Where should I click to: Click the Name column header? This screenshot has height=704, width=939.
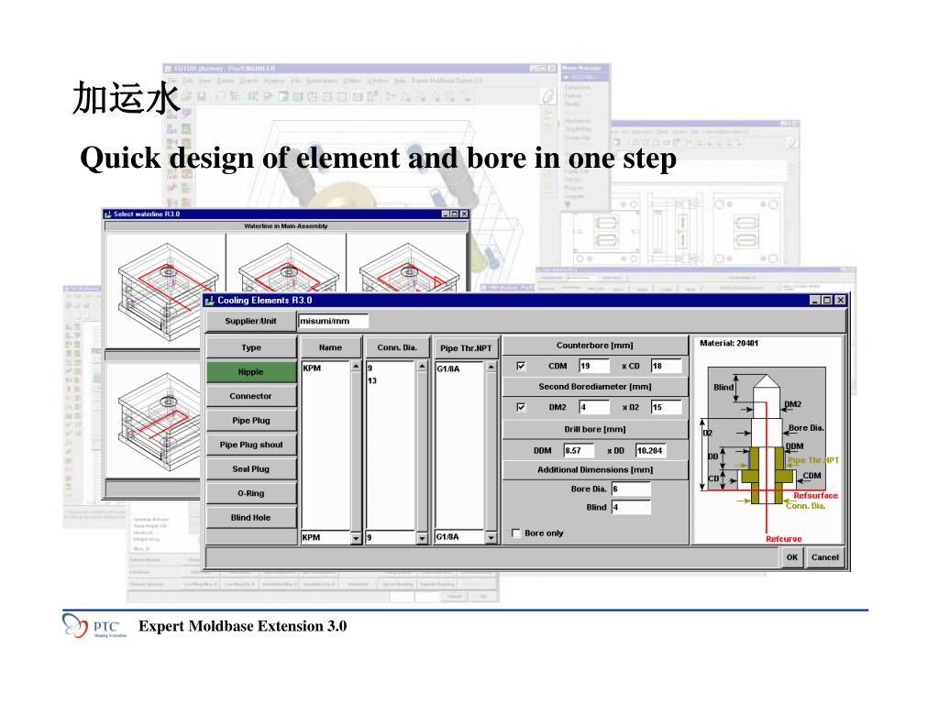click(x=330, y=347)
